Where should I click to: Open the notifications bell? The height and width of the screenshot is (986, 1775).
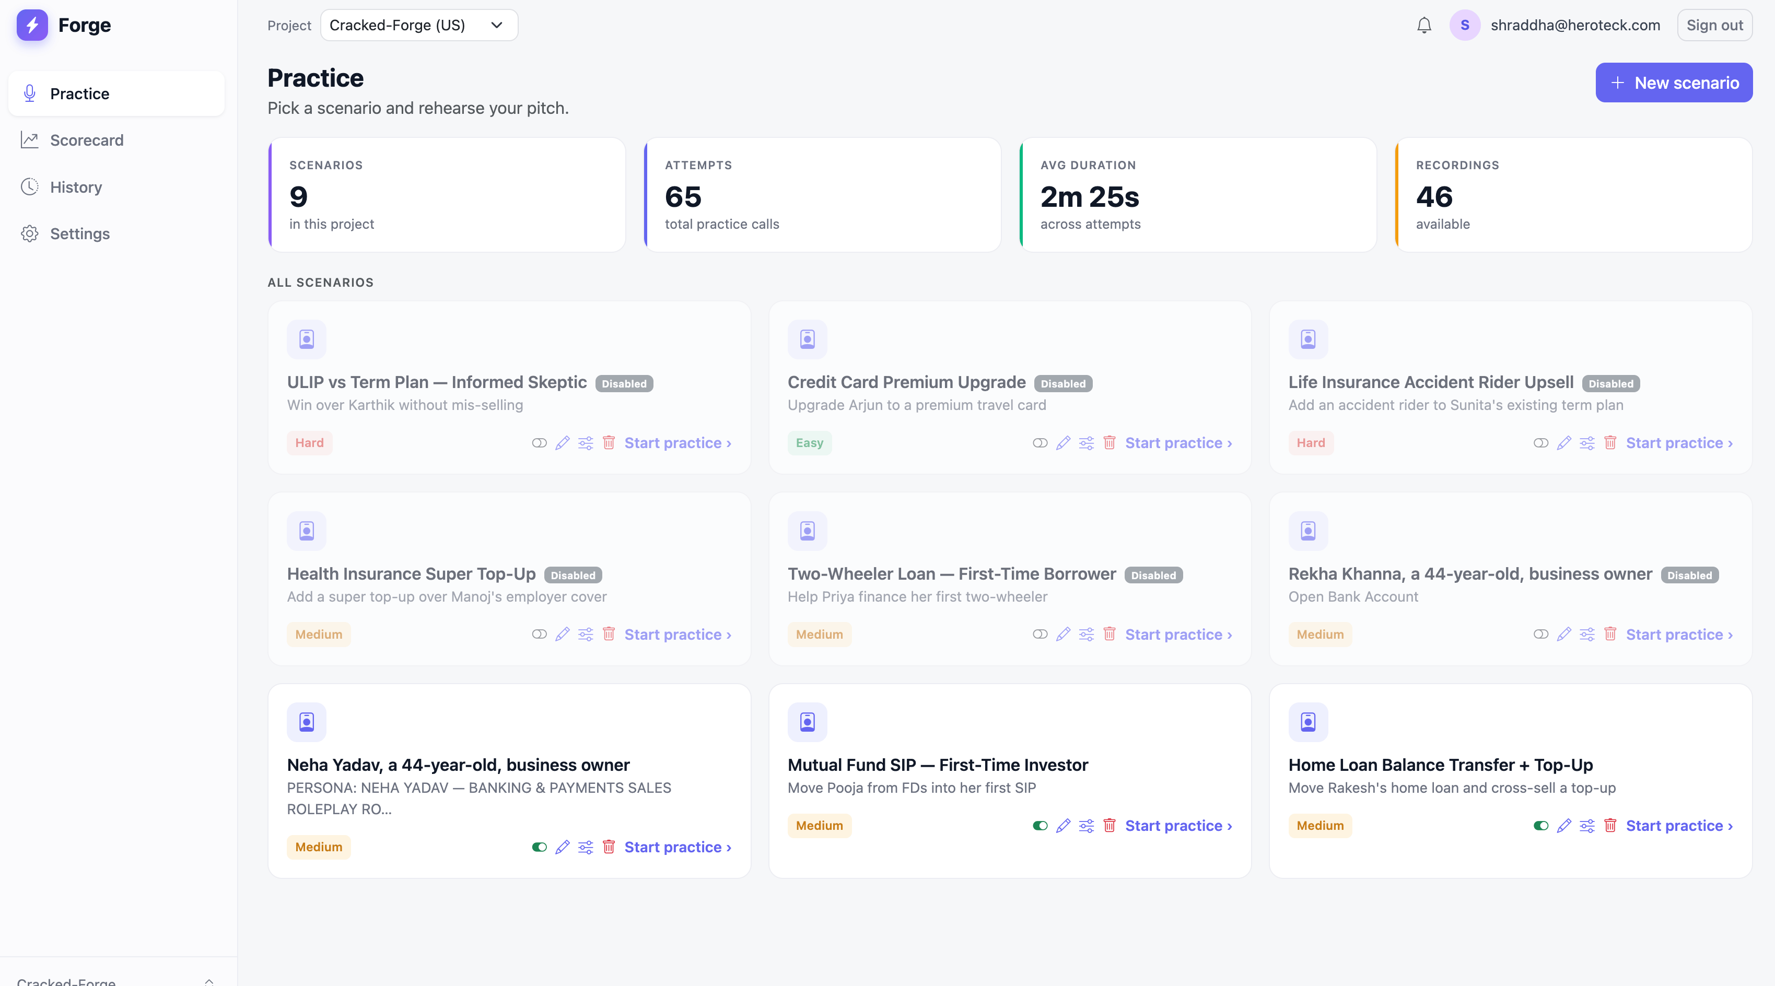[x=1423, y=26]
